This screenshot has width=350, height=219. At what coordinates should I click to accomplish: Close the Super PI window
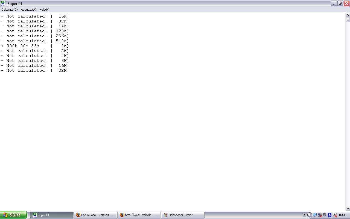(x=346, y=4)
